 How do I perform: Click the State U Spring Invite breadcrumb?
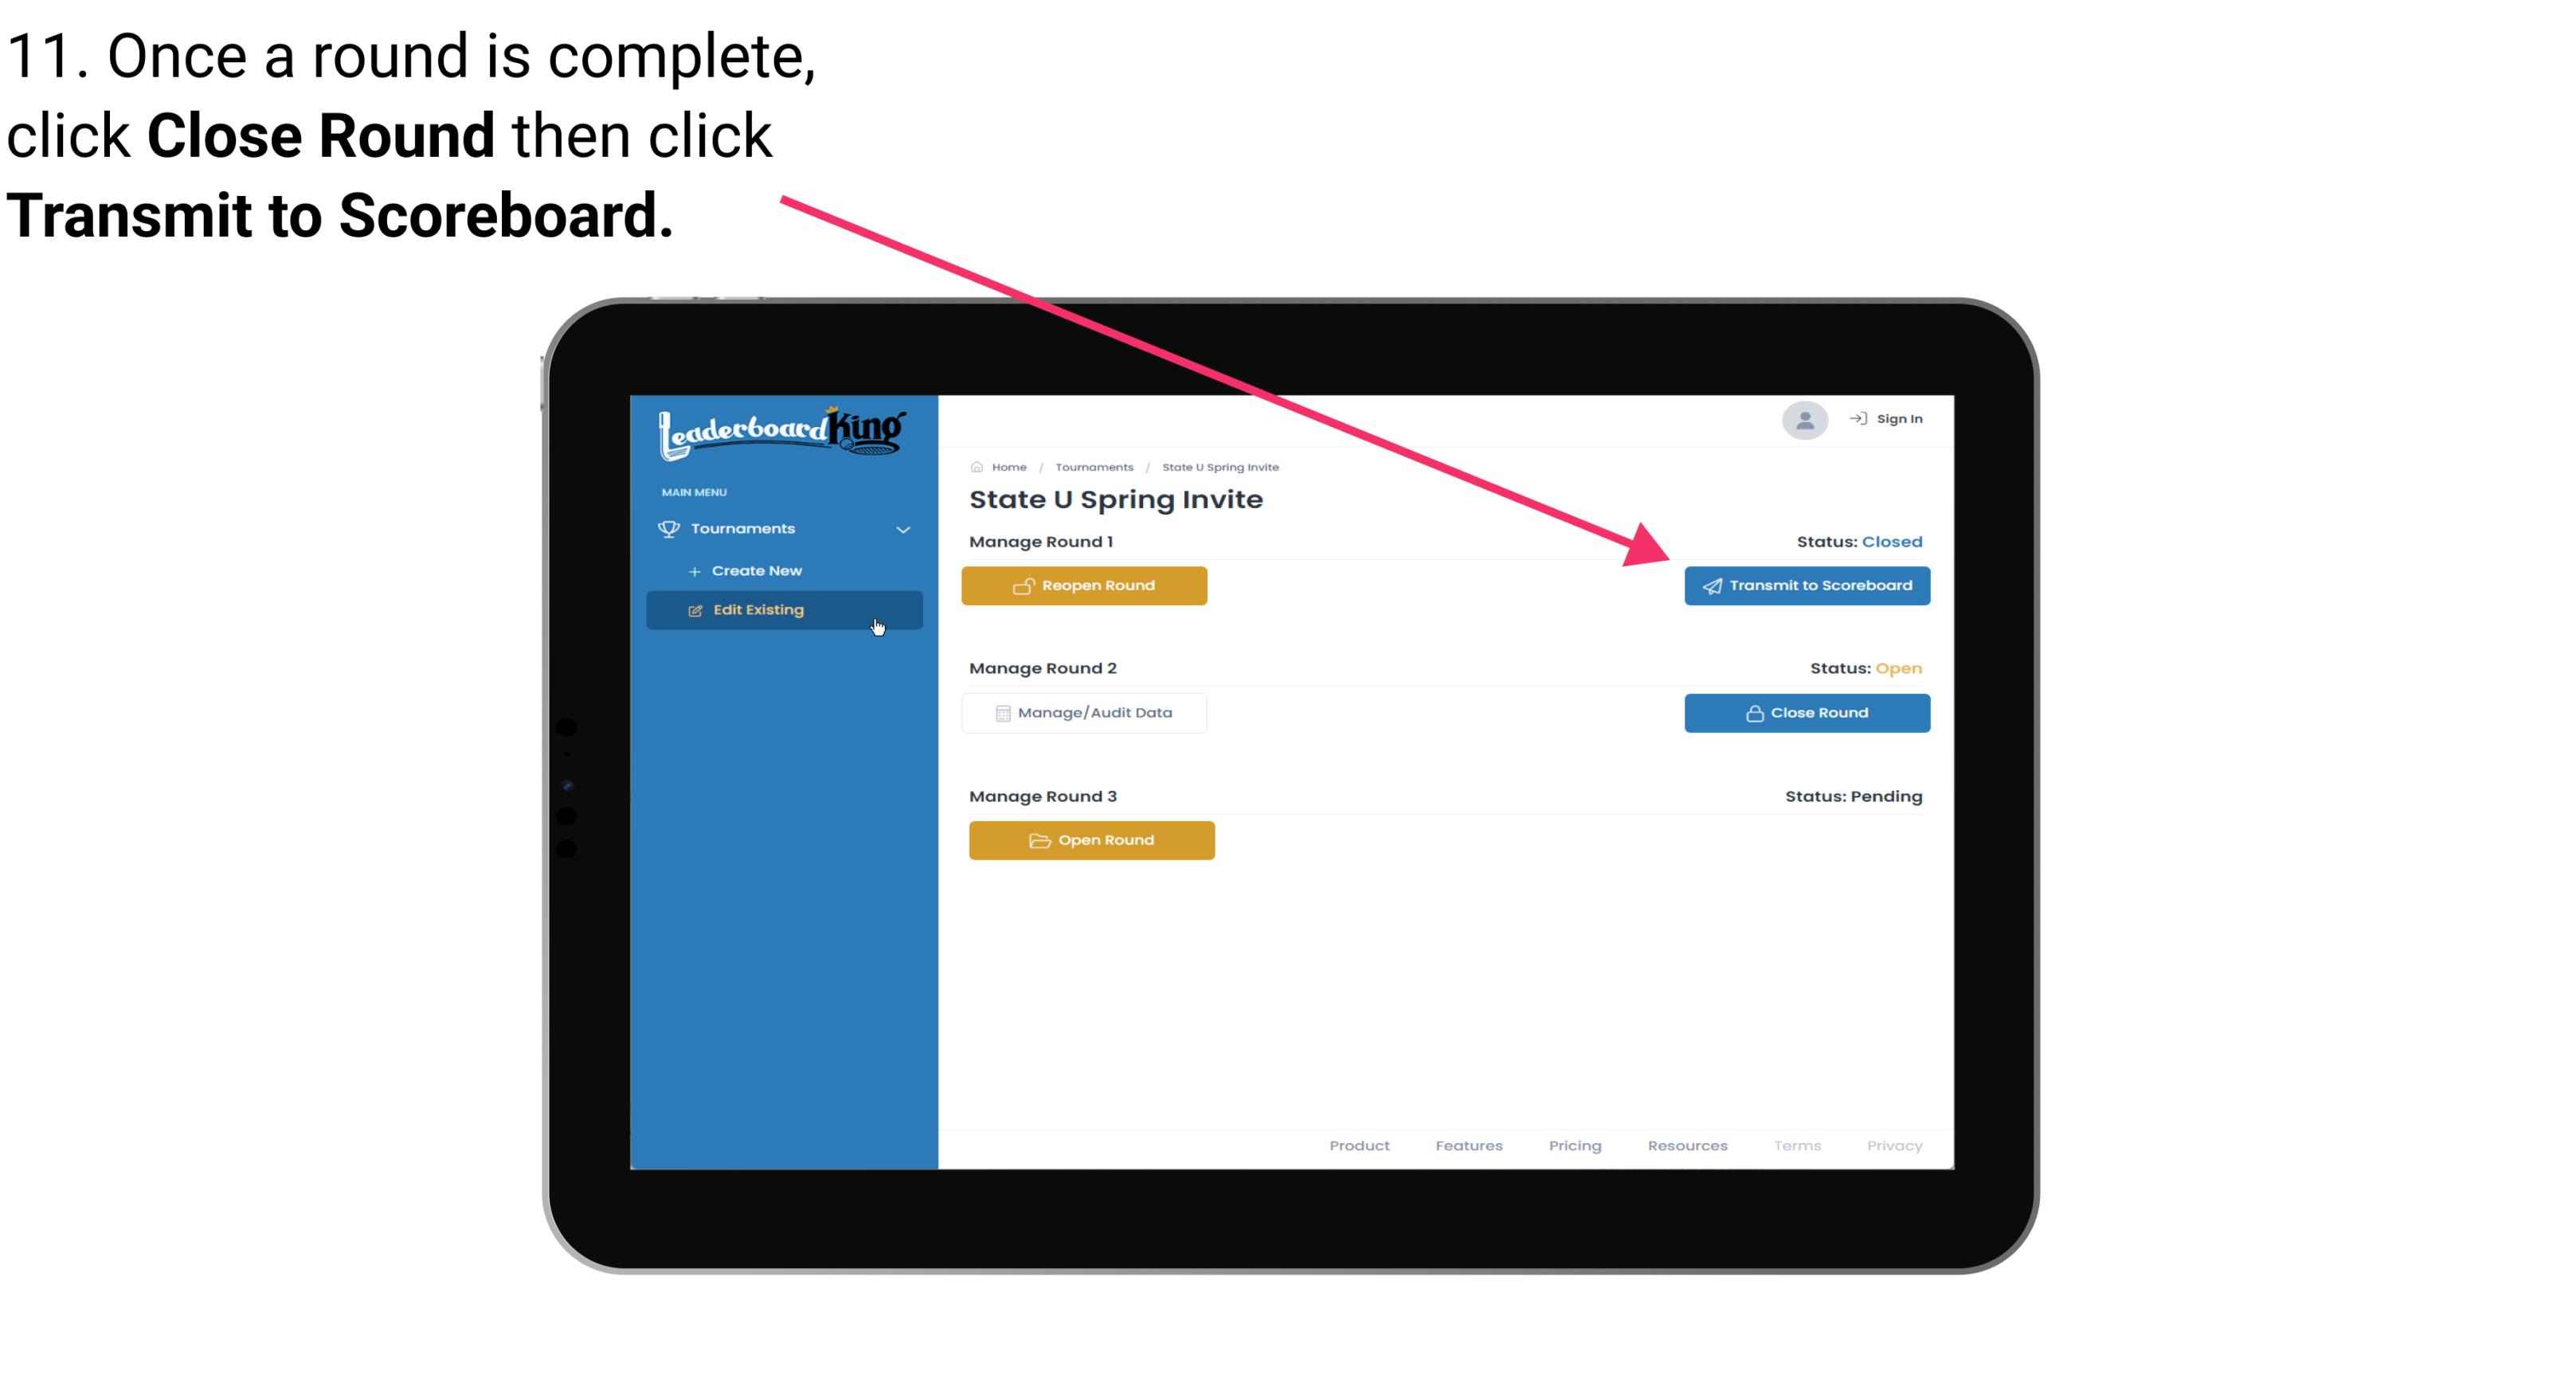point(1221,466)
